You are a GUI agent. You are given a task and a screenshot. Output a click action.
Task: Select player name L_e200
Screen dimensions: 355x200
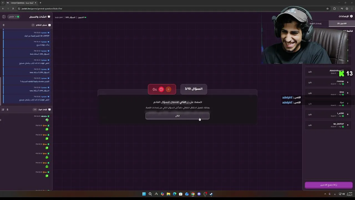340,113
